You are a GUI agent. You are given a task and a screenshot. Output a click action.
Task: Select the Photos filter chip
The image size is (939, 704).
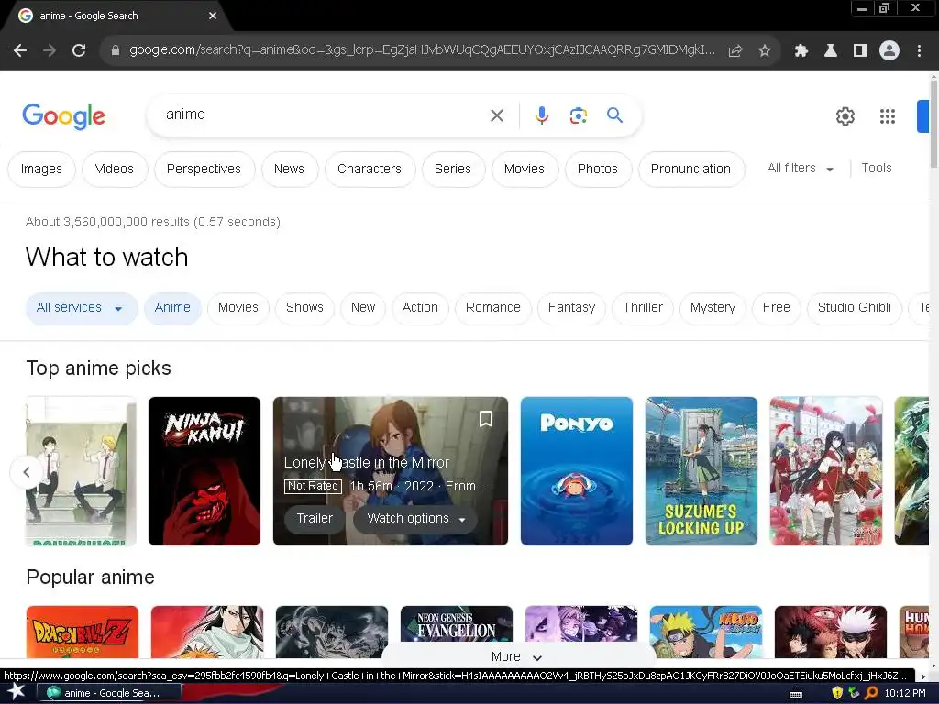pos(598,170)
